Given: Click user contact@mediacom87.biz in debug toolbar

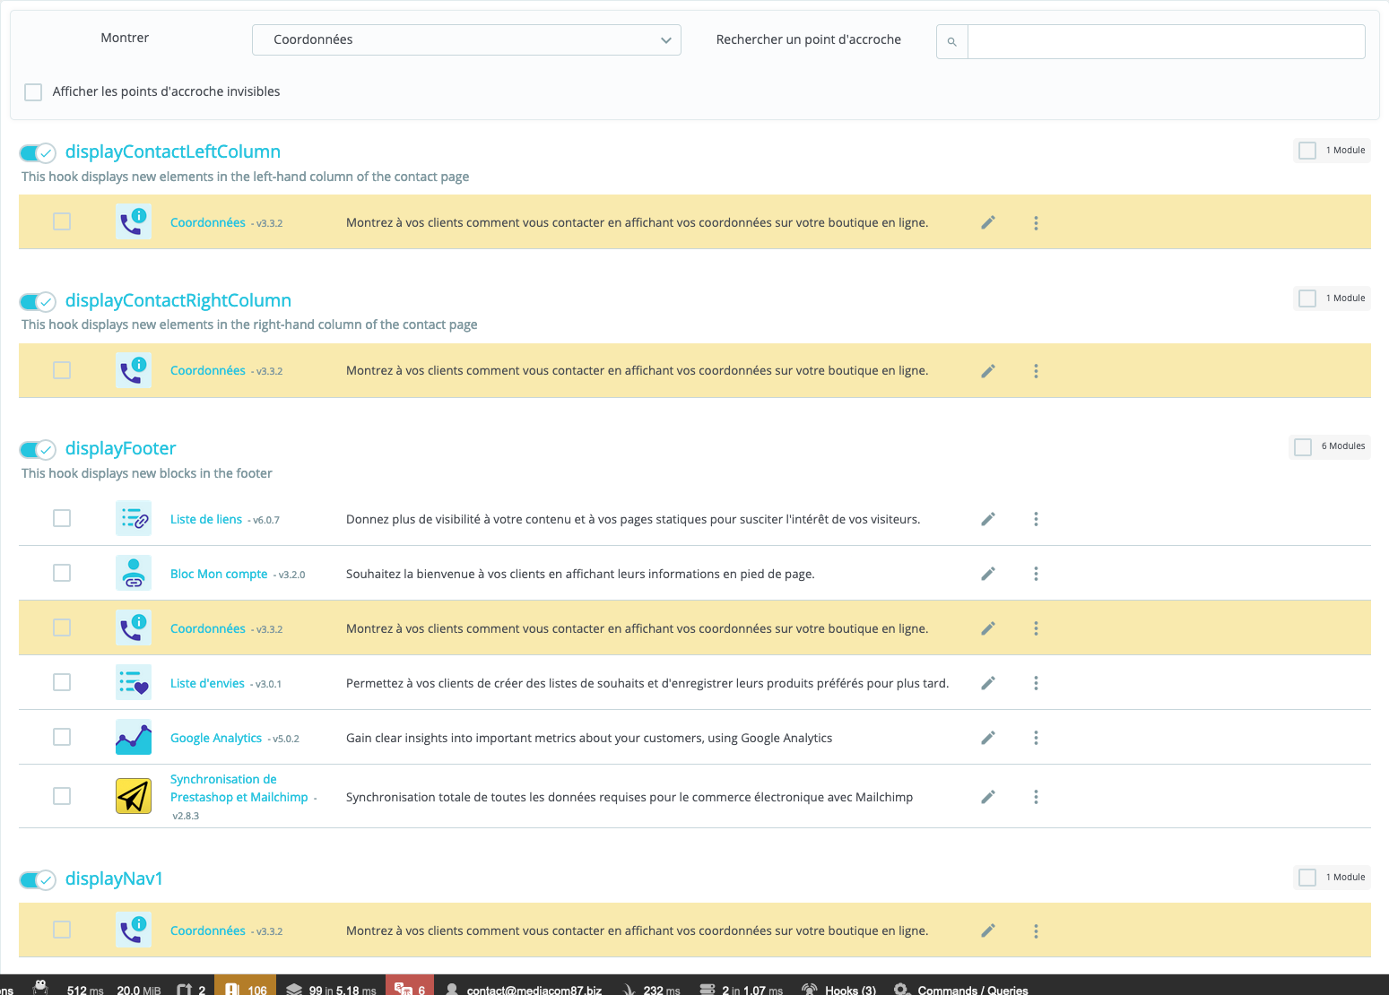Looking at the screenshot, I should click(x=524, y=985).
